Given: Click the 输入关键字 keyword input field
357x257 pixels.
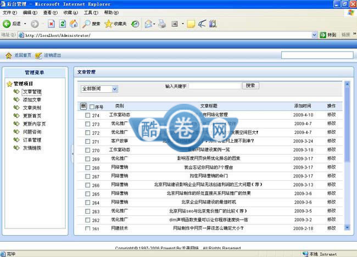Looking at the screenshot, I should click(x=215, y=86).
